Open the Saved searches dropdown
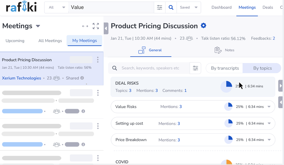This screenshot has width=284, height=165. click(x=189, y=7)
